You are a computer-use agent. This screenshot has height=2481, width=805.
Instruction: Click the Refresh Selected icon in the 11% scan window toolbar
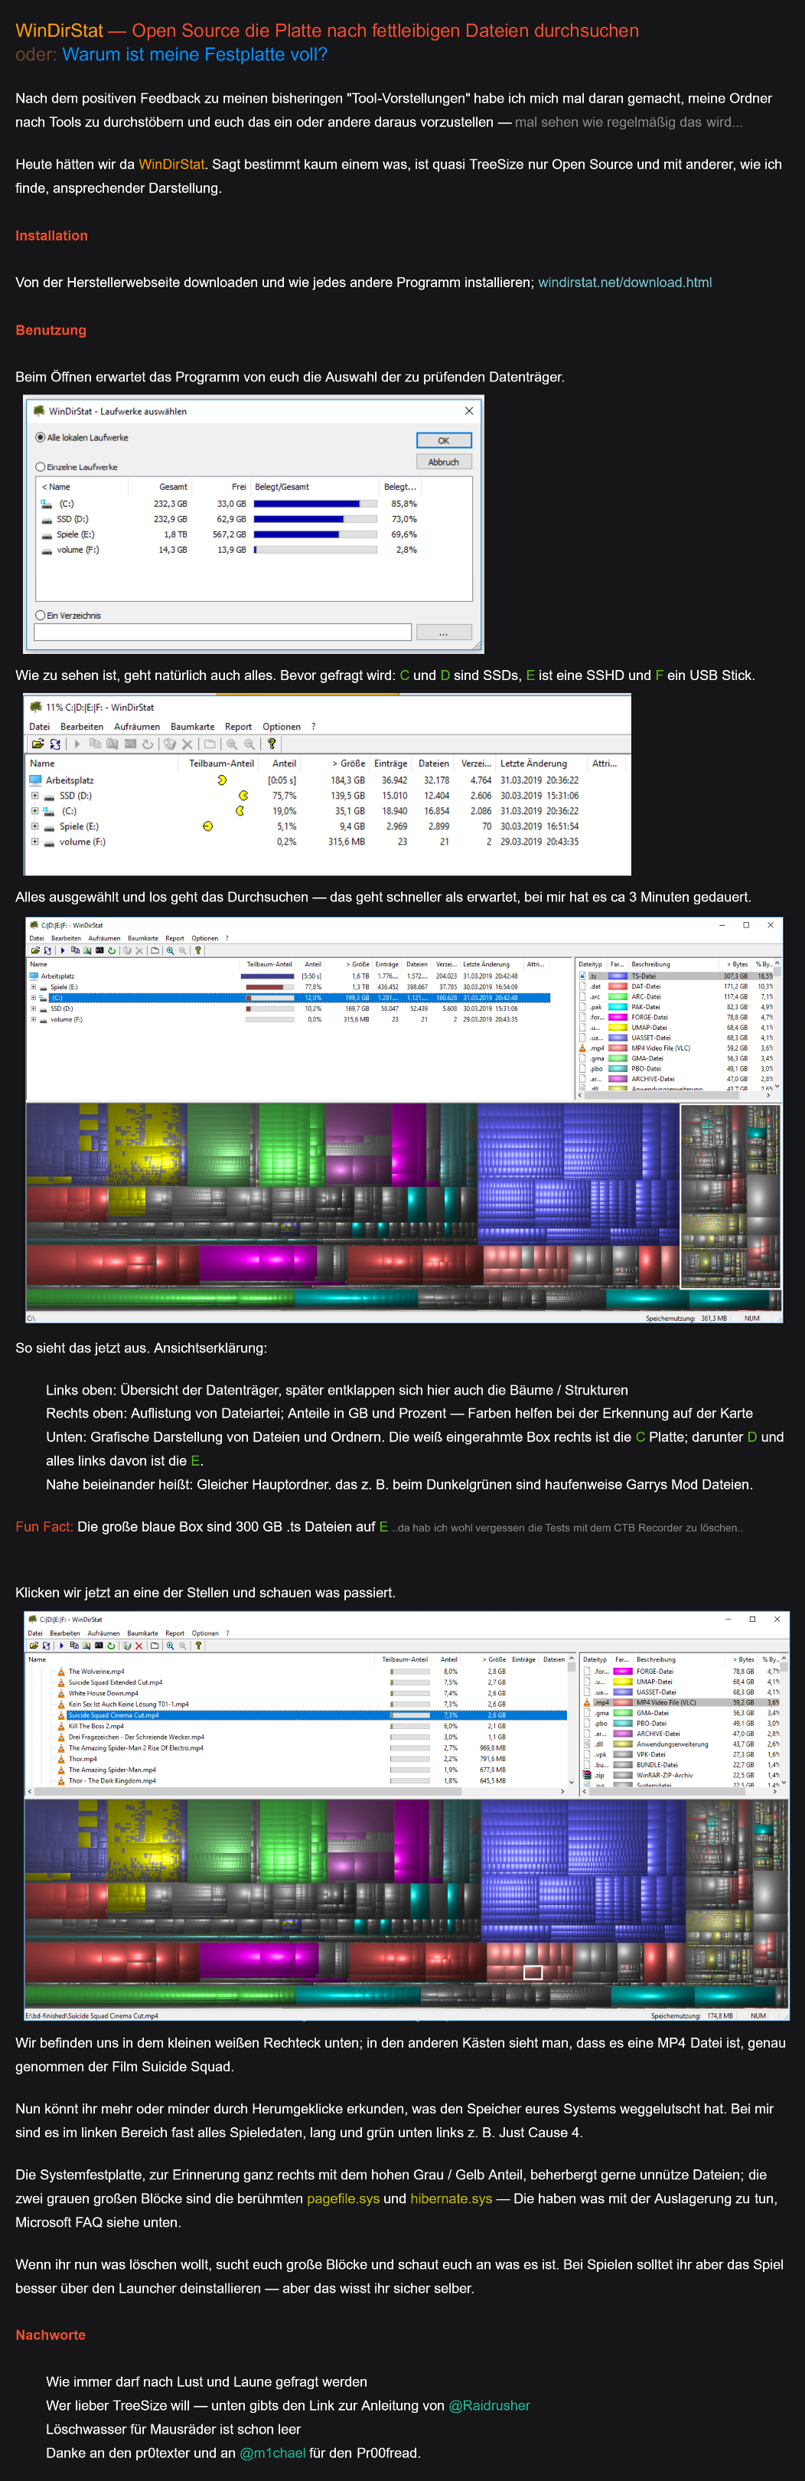[148, 744]
